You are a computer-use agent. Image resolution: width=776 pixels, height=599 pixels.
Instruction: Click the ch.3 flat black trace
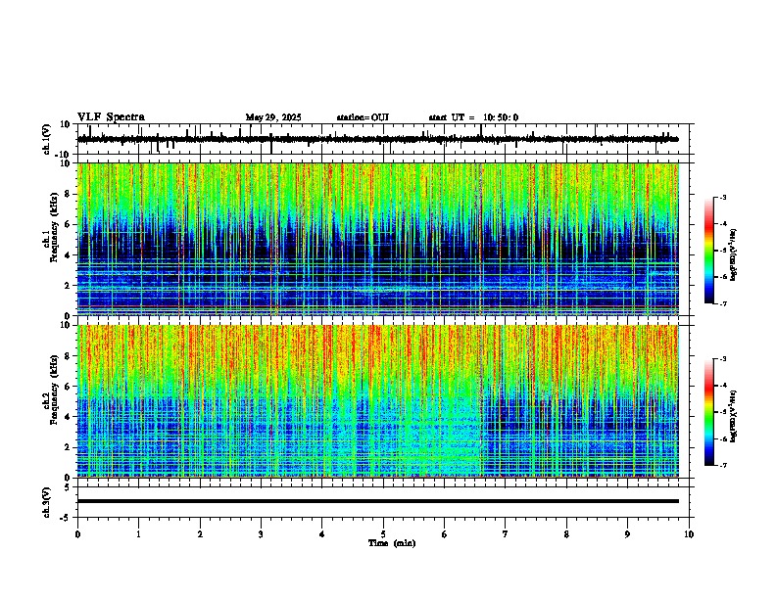[x=377, y=501]
